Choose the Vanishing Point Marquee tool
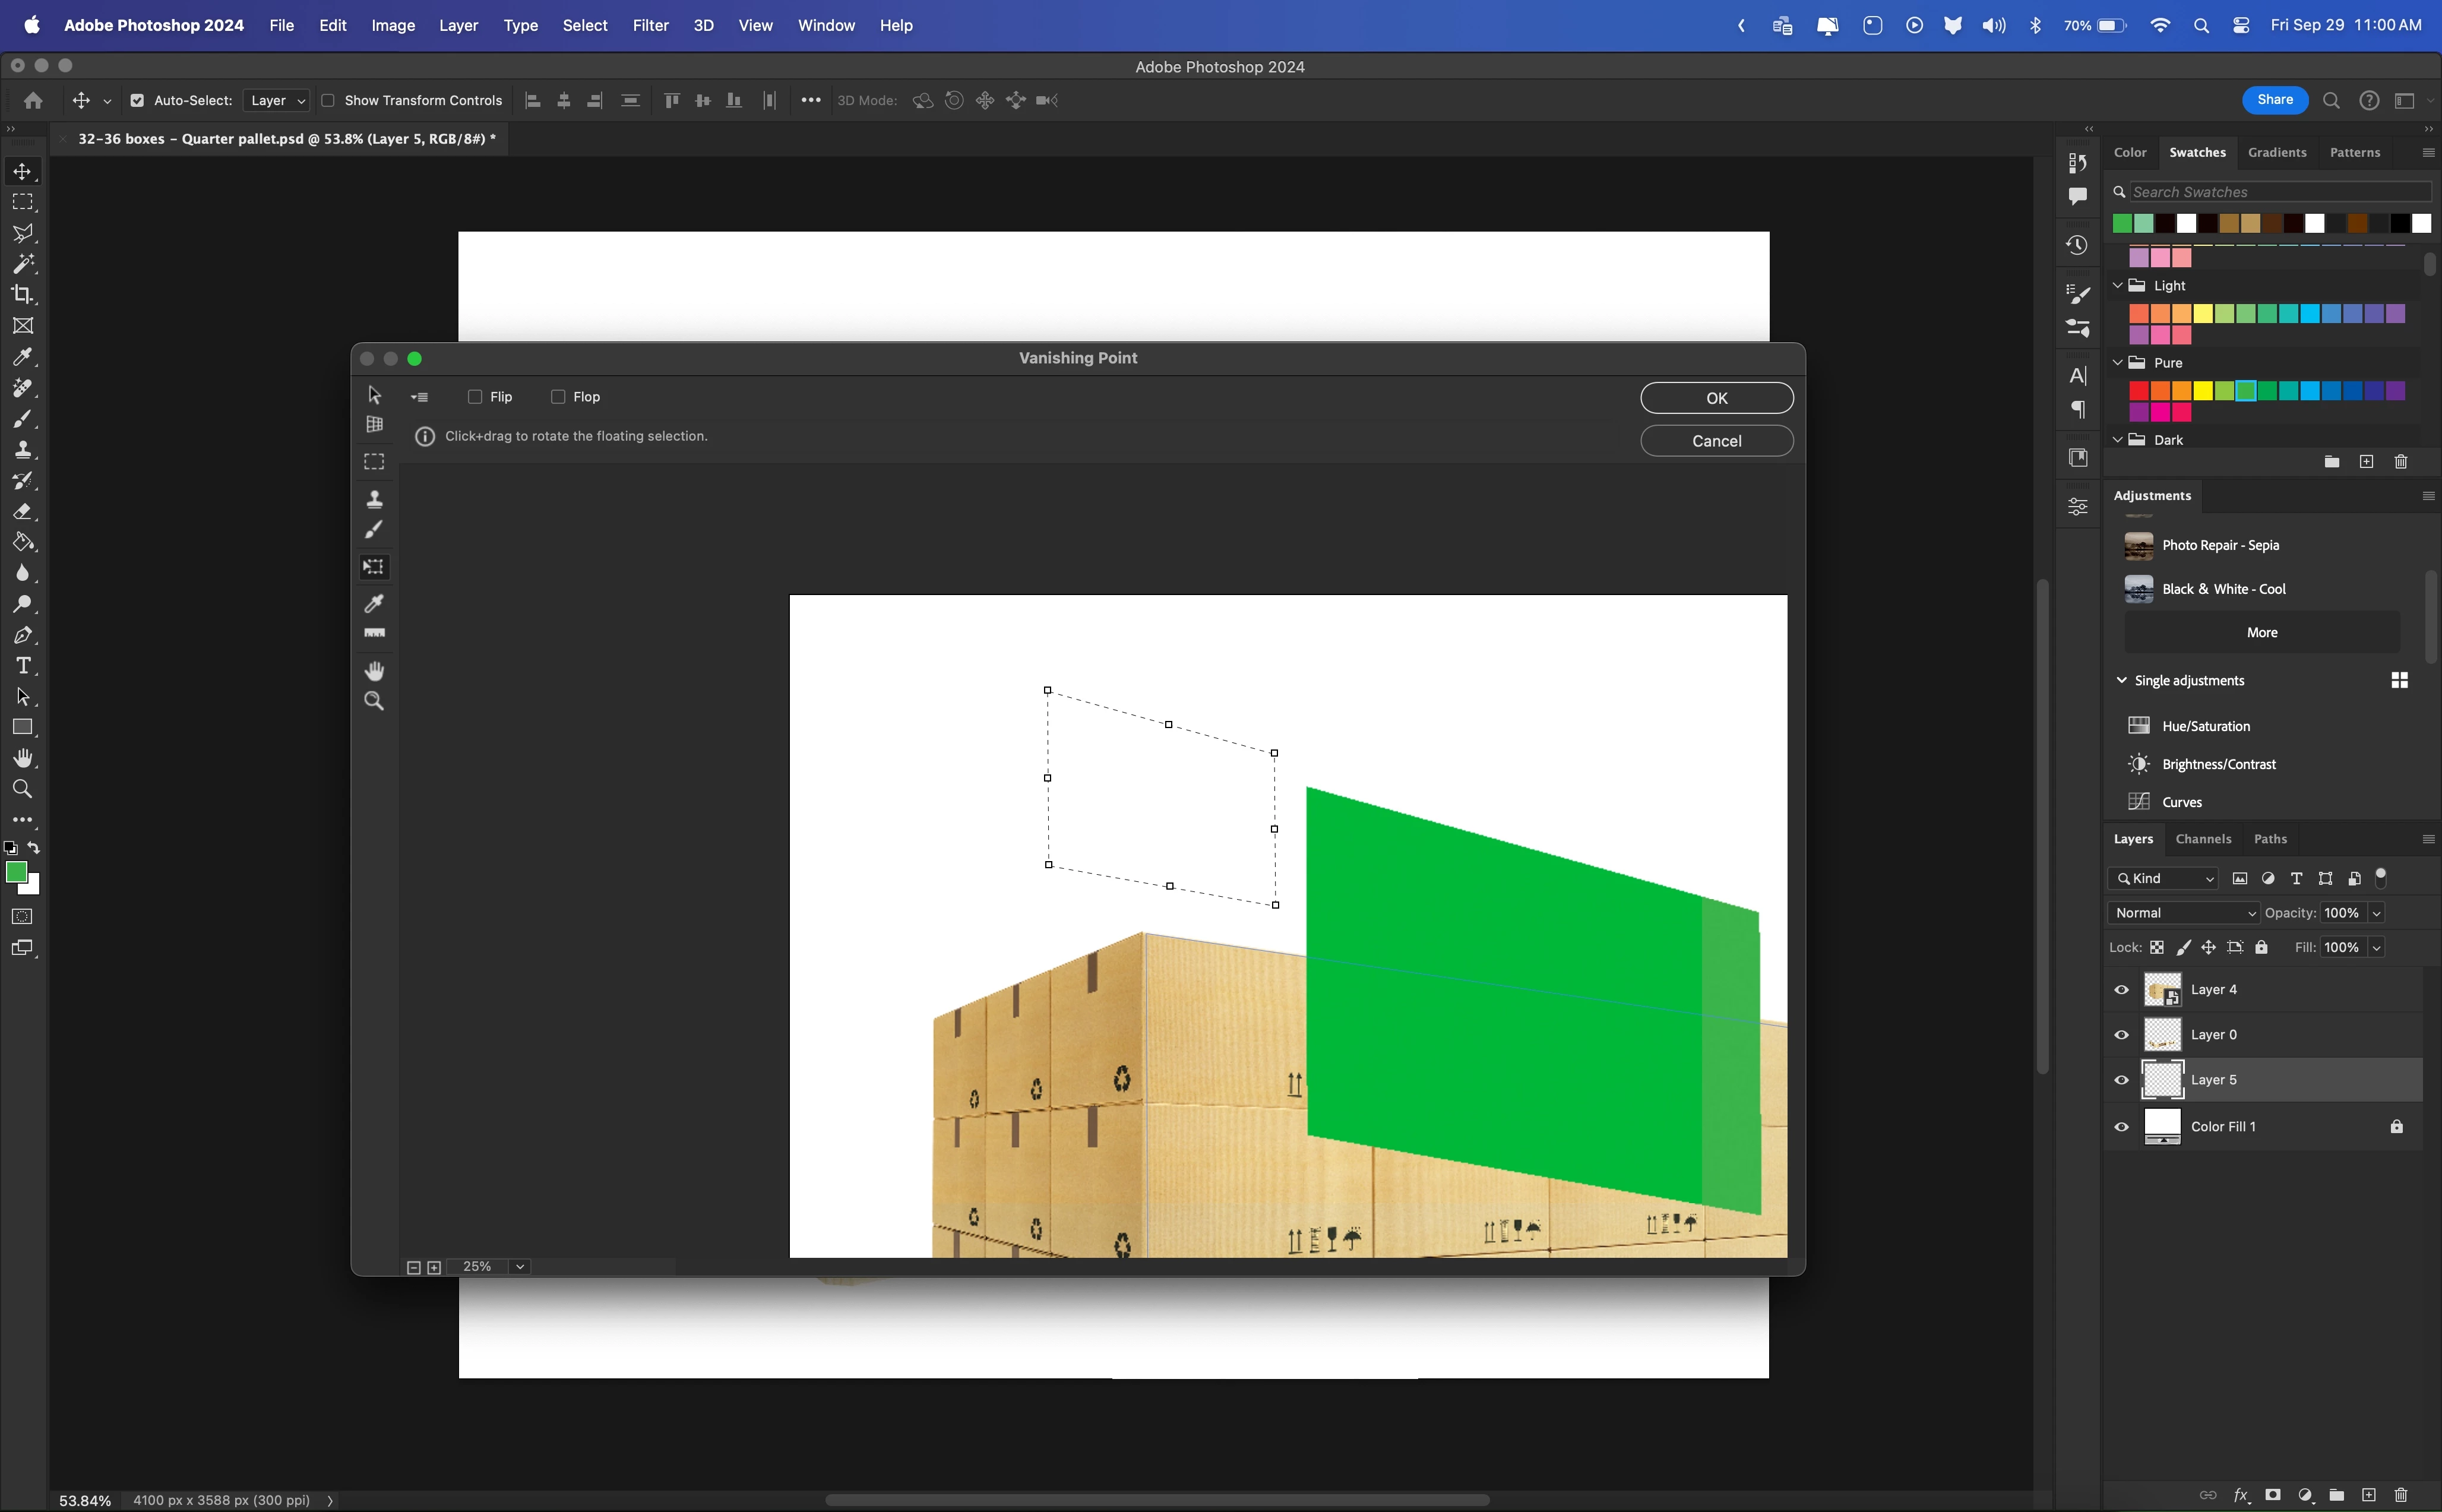This screenshot has height=1512, width=2442. [374, 462]
